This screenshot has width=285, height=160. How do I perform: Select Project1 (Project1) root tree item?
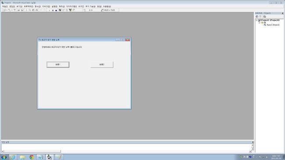coord(270,20)
